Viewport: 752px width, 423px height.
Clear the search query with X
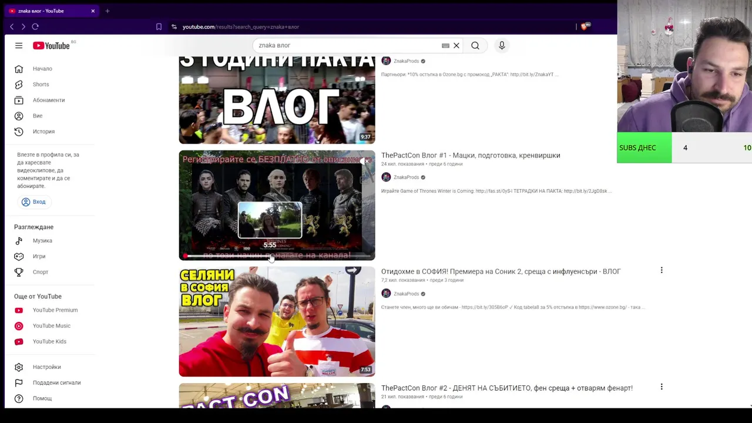pos(456,45)
